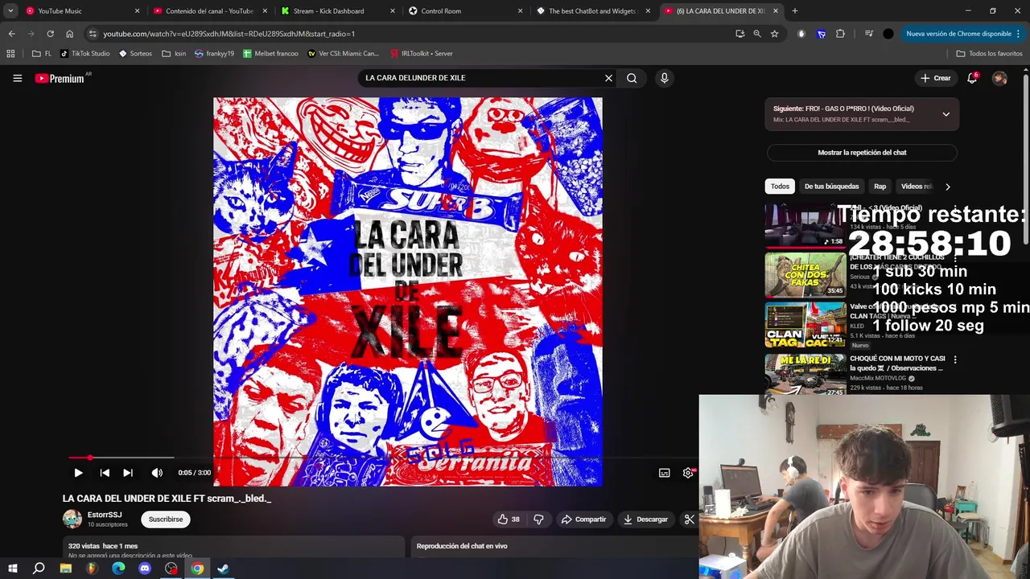
Task: Select the De tus búsquedas chip
Action: coord(831,187)
